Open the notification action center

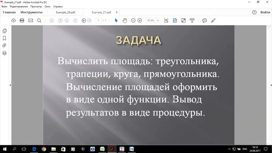pos(266,149)
